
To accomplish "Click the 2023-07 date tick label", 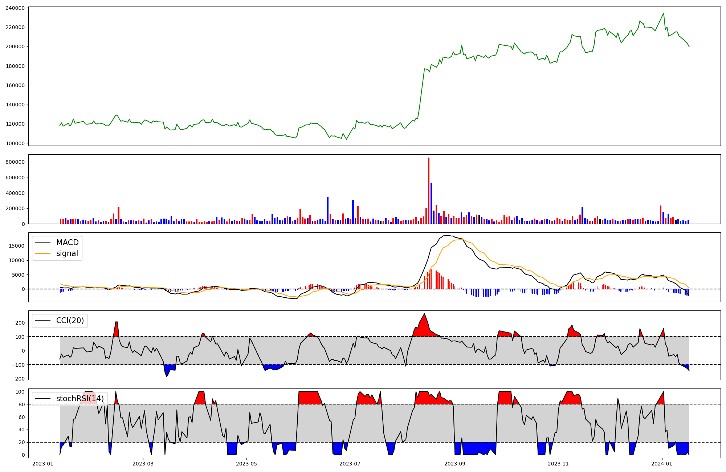I will [x=350, y=464].
